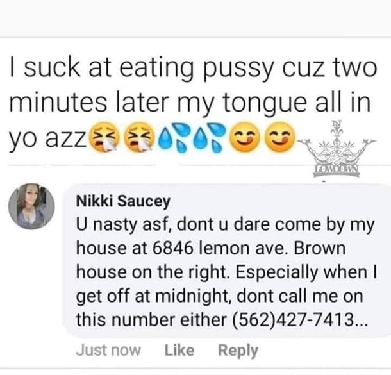Click the 'Just now' comment timestamp

pos(108,350)
